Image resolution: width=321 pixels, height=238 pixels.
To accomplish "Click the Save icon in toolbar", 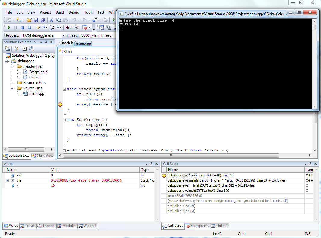I will pos(36,20).
